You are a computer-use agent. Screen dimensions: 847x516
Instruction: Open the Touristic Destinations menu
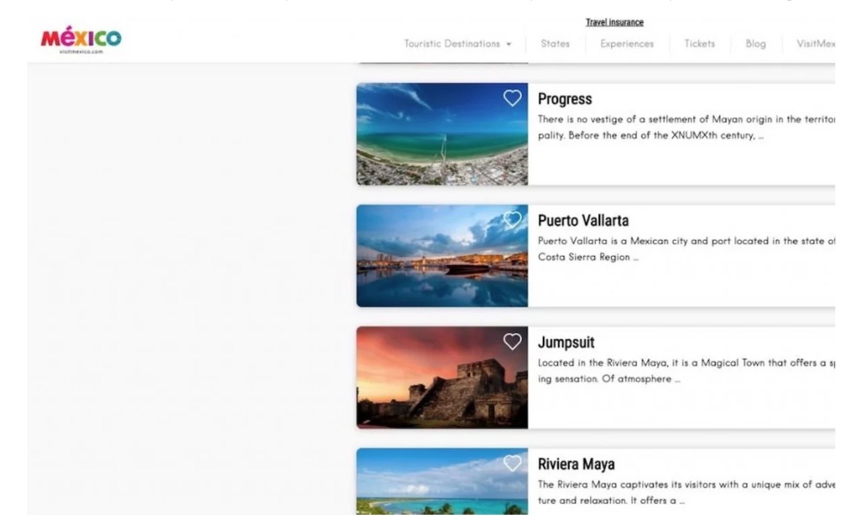tap(451, 44)
